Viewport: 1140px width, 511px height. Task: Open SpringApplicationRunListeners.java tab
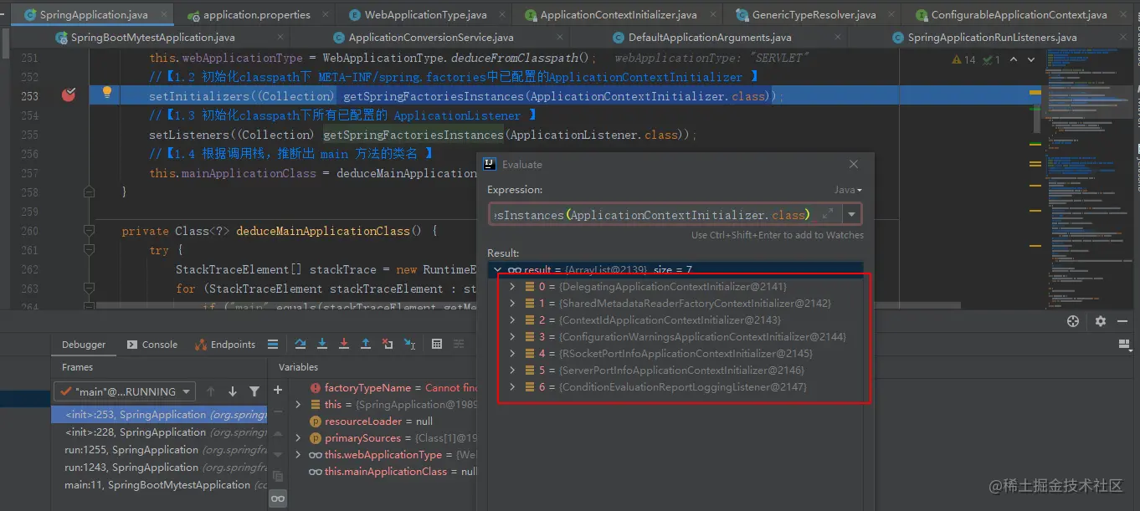pyautogui.click(x=991, y=38)
